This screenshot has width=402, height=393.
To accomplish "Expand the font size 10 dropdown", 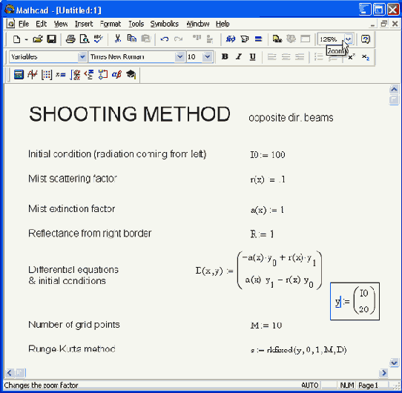I will (208, 56).
